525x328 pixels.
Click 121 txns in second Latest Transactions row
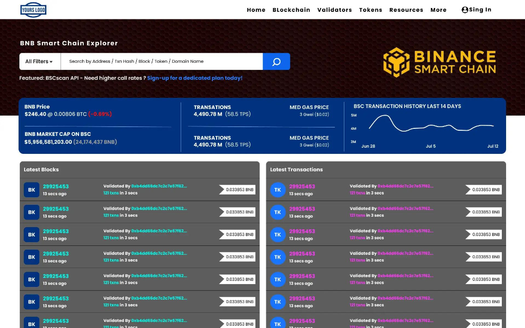(x=357, y=215)
